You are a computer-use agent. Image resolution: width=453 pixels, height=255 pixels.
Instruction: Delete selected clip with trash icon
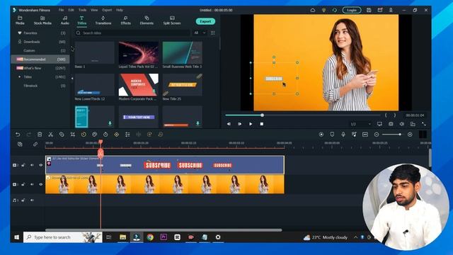pyautogui.click(x=40, y=135)
